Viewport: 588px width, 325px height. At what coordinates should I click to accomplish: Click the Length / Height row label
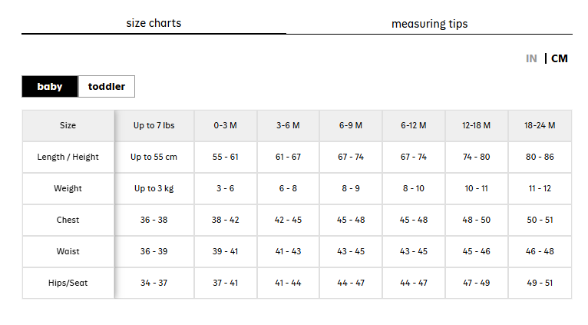pos(68,157)
